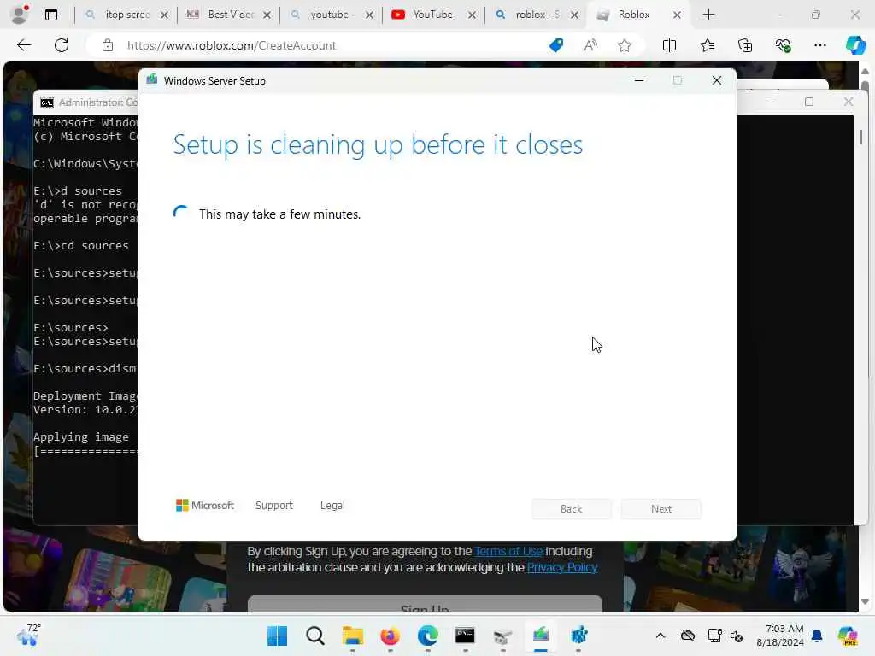
Task: Click the browser page vertical scrollbar
Action: (x=865, y=335)
